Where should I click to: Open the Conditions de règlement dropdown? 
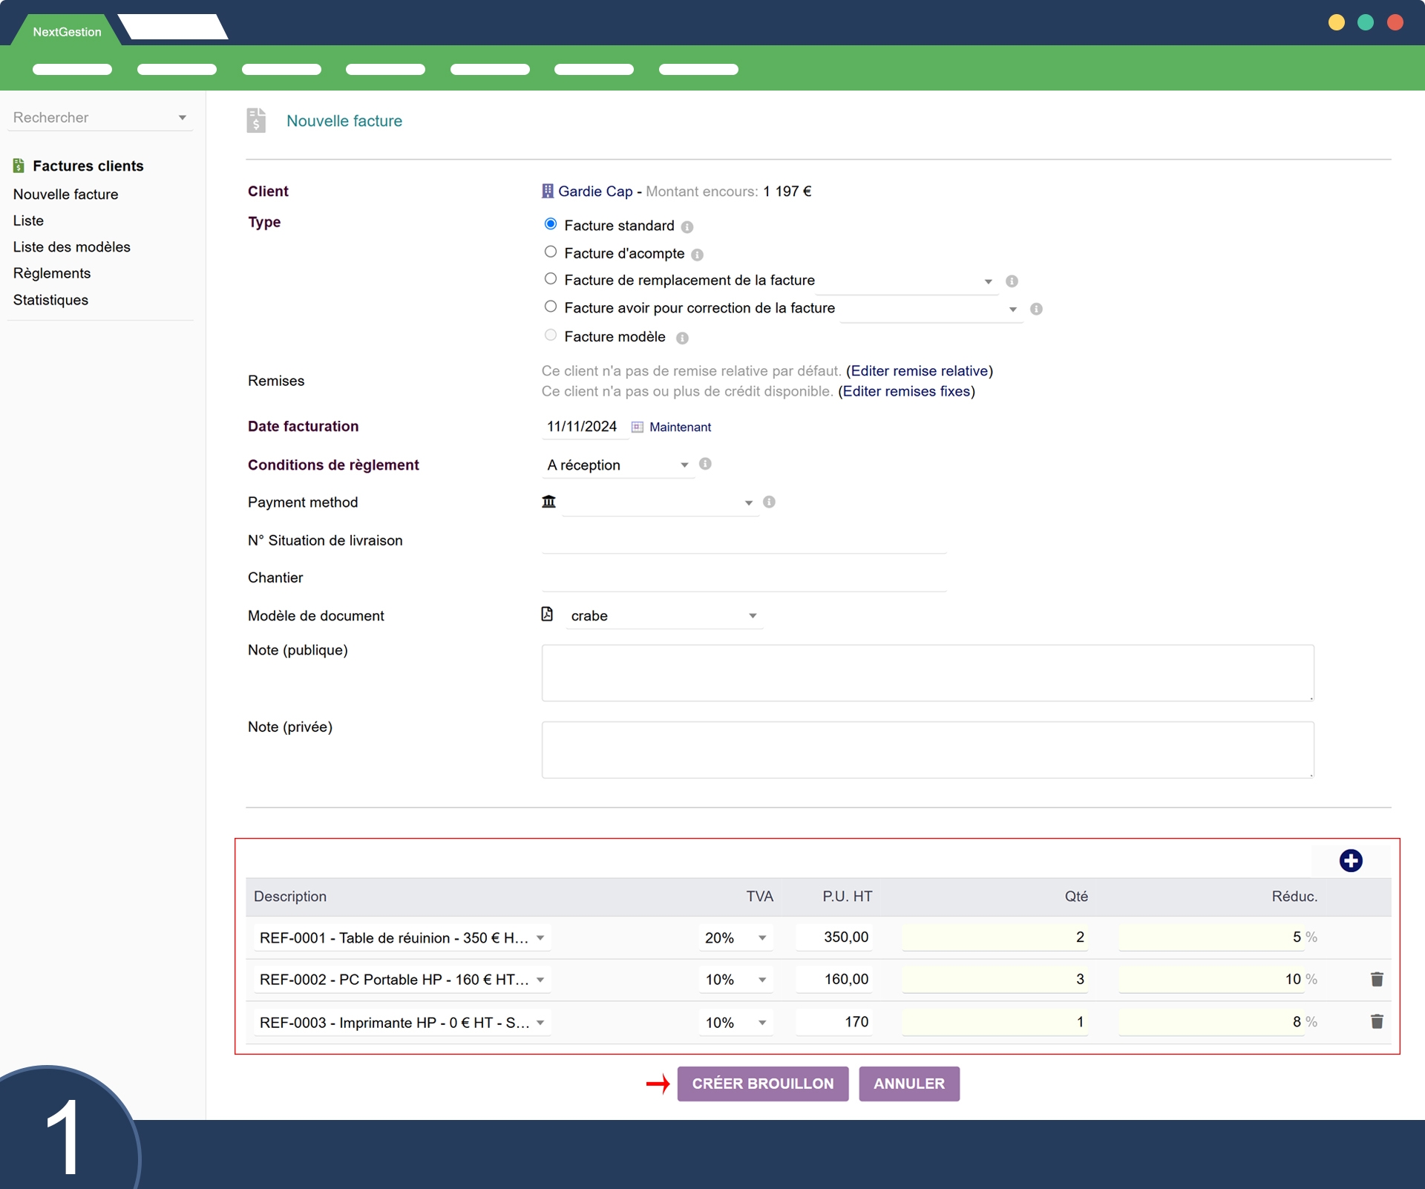point(617,465)
